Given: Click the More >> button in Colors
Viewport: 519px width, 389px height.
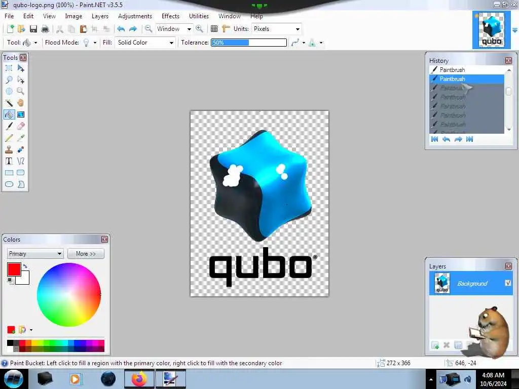Looking at the screenshot, I should (x=86, y=254).
